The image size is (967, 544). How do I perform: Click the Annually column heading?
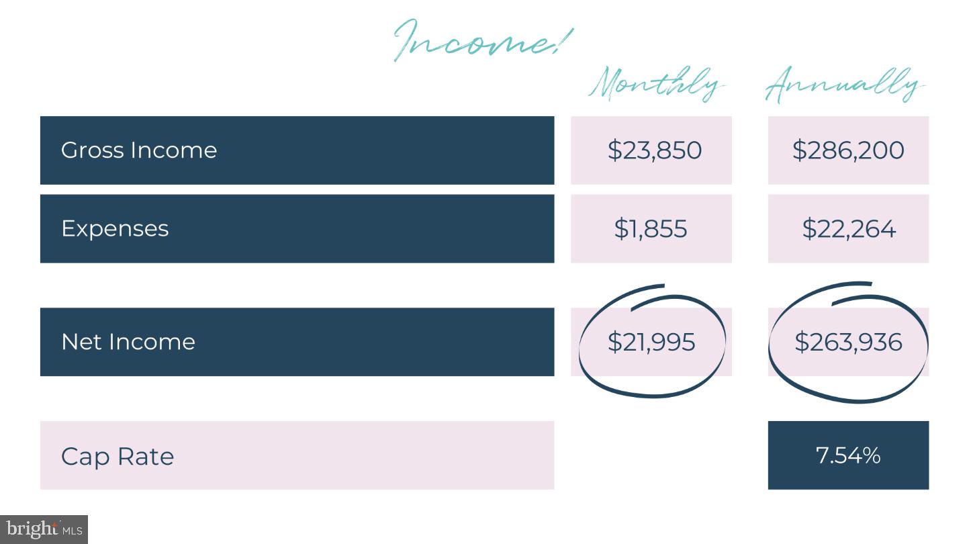pos(845,85)
